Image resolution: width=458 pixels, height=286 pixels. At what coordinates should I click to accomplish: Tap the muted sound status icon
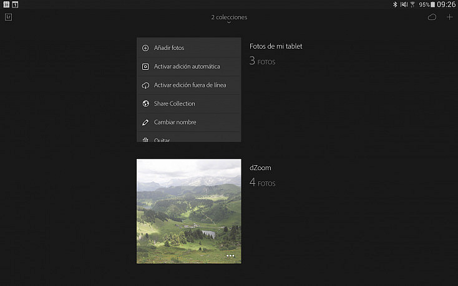click(404, 4)
